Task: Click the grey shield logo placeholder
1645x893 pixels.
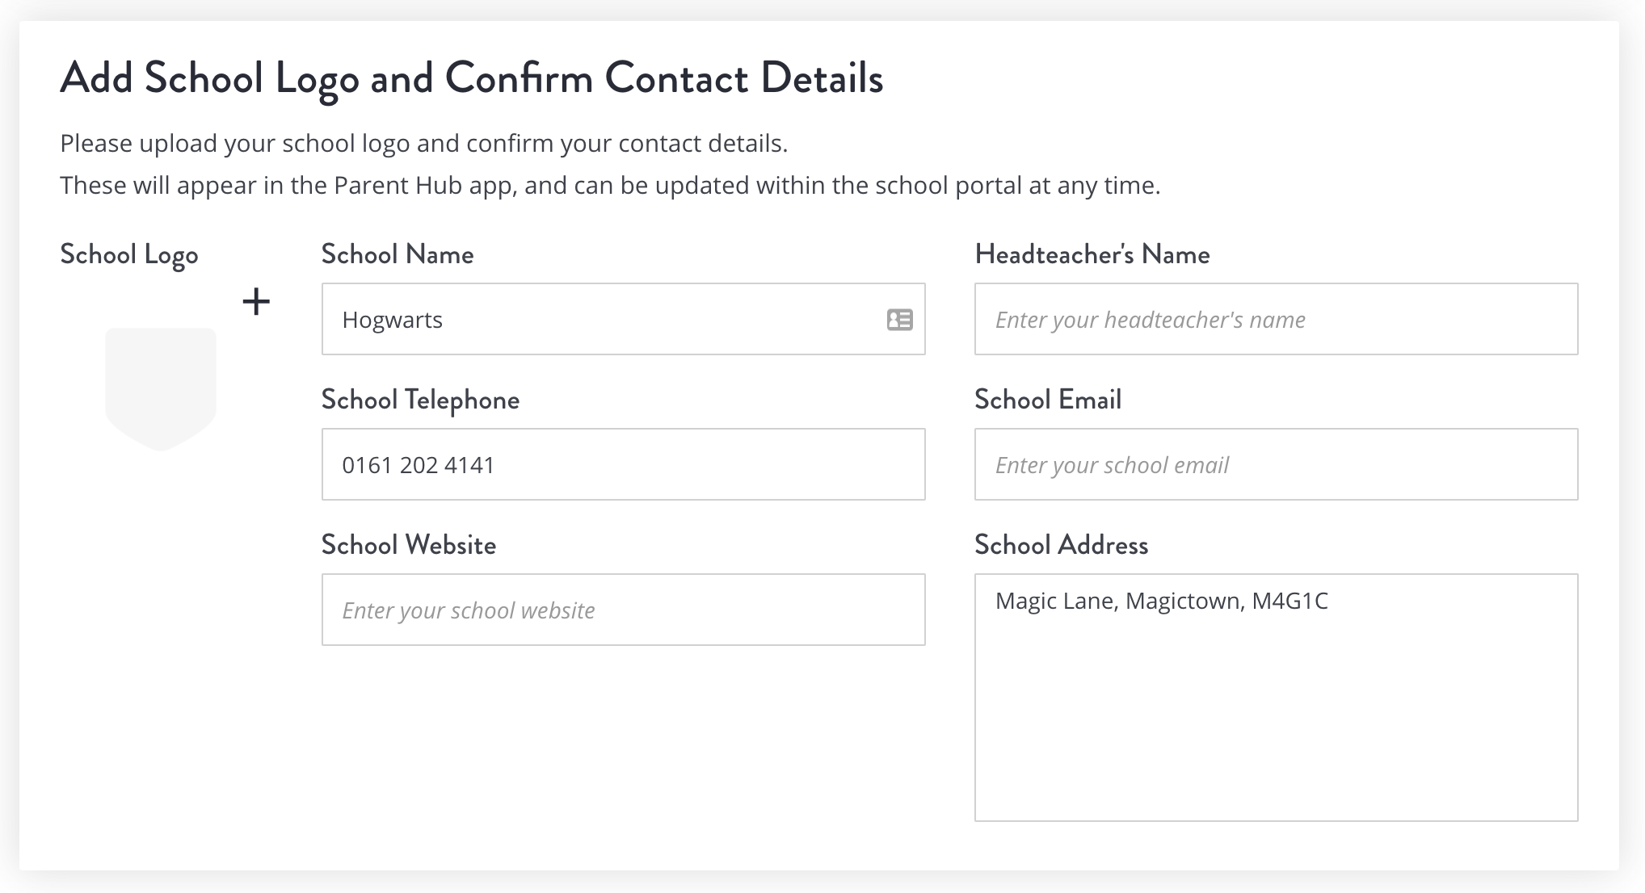Action: [161, 389]
